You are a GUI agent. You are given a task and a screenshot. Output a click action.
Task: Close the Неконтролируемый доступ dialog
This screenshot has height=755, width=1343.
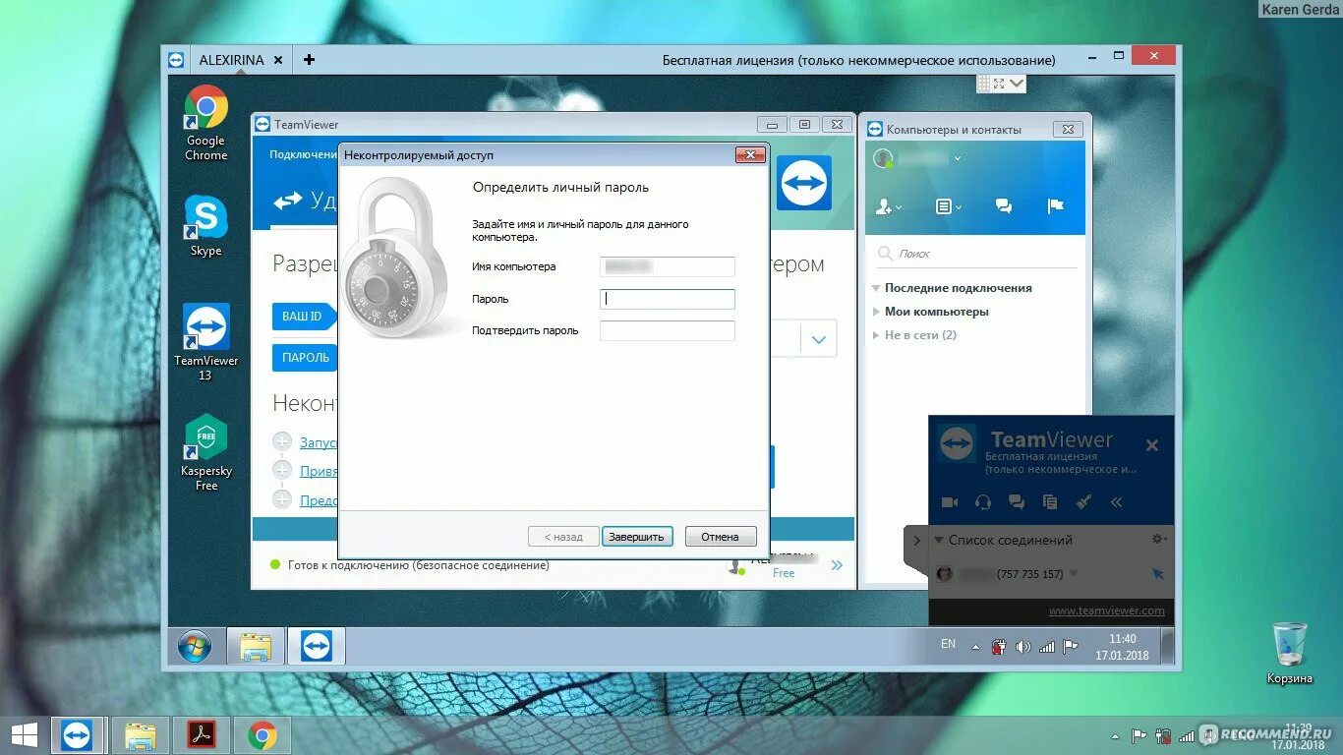(750, 155)
